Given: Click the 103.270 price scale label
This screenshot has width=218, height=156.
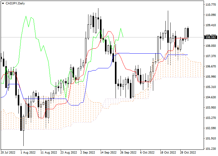Looking at the screenshot, I should pyautogui.click(x=211, y=118).
